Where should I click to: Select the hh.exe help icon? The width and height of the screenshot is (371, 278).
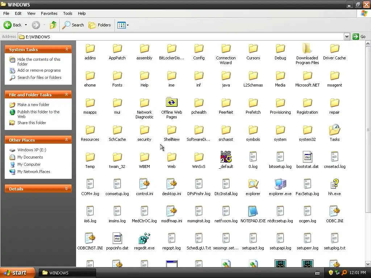pyautogui.click(x=334, y=184)
